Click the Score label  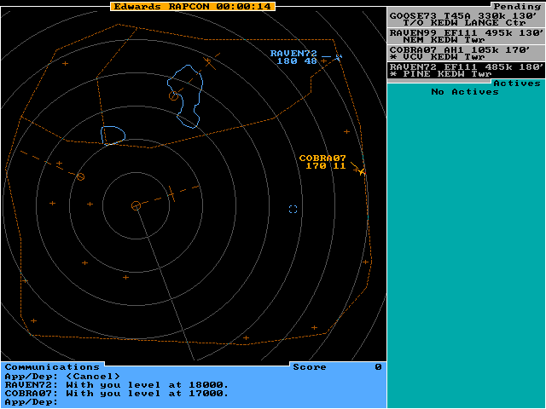pos(310,367)
